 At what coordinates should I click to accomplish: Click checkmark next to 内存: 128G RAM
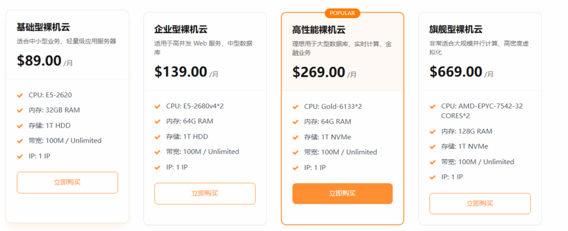(433, 132)
